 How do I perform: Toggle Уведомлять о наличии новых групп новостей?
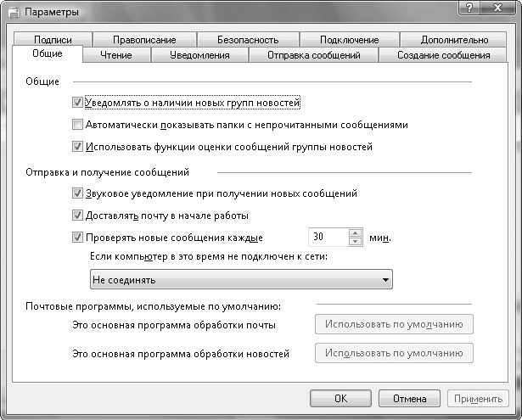tap(78, 103)
